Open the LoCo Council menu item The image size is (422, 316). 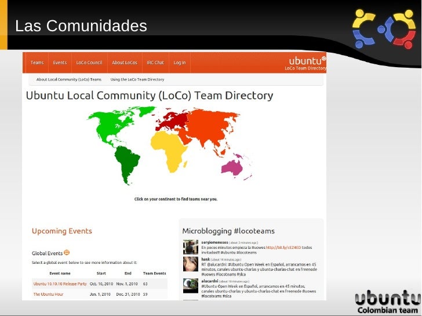[x=89, y=63]
